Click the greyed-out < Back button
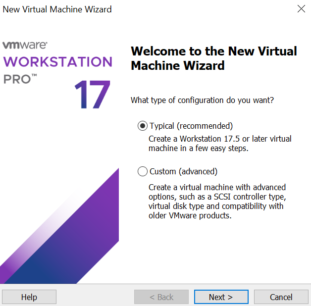 [x=161, y=297]
